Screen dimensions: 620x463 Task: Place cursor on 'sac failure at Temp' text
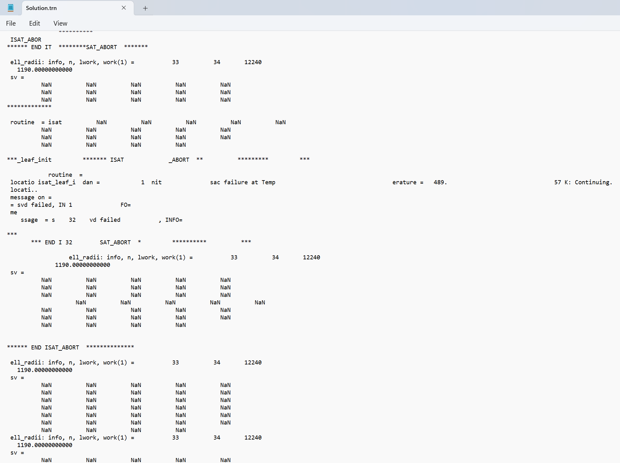243,182
